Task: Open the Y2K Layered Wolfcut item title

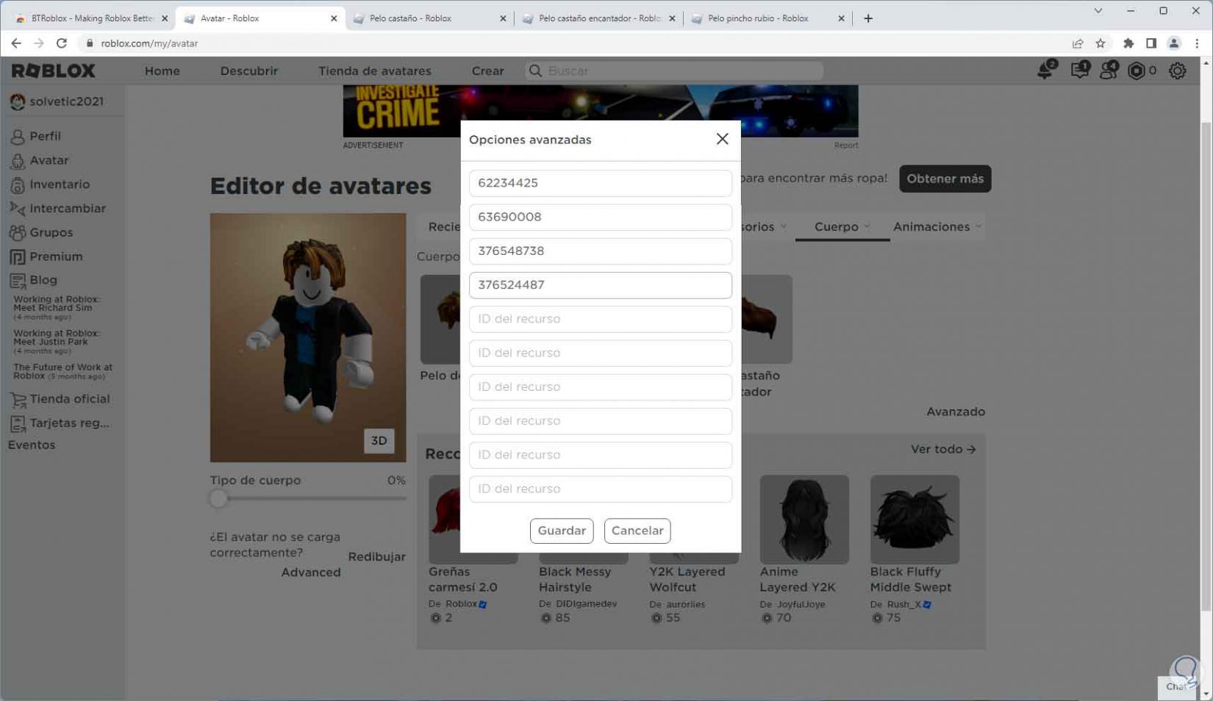Action: [687, 579]
